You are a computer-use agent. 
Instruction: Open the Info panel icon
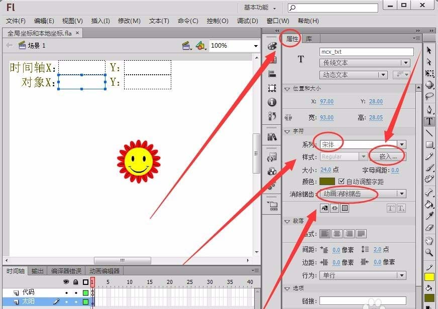point(272,102)
